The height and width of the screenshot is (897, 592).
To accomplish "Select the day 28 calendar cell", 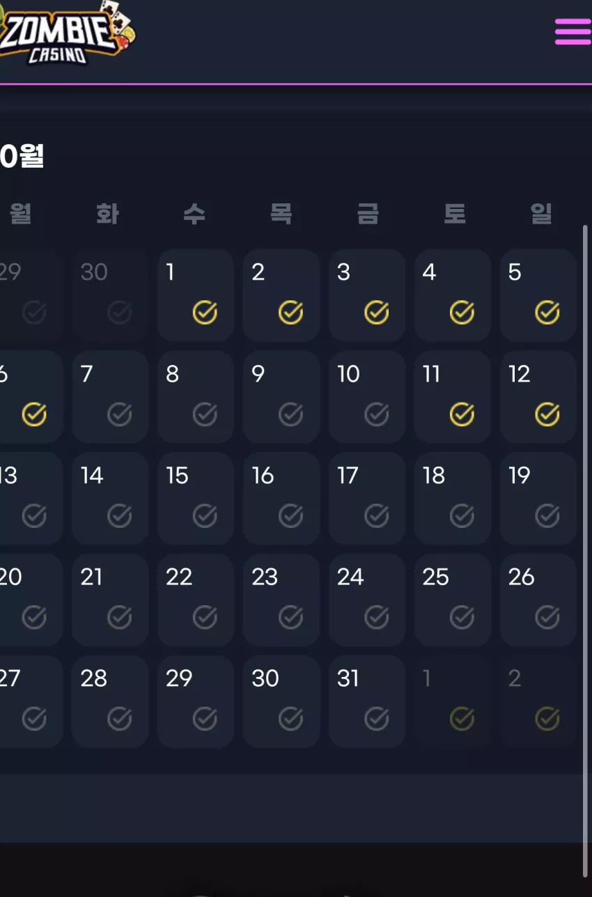I will [110, 701].
